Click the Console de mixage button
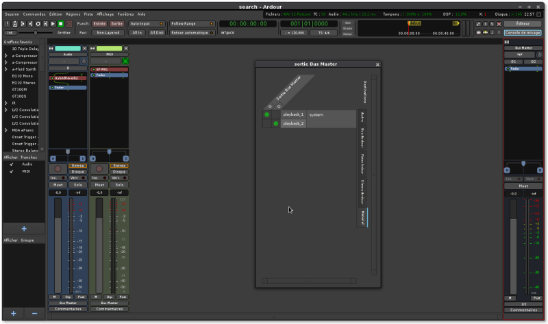 point(523,32)
